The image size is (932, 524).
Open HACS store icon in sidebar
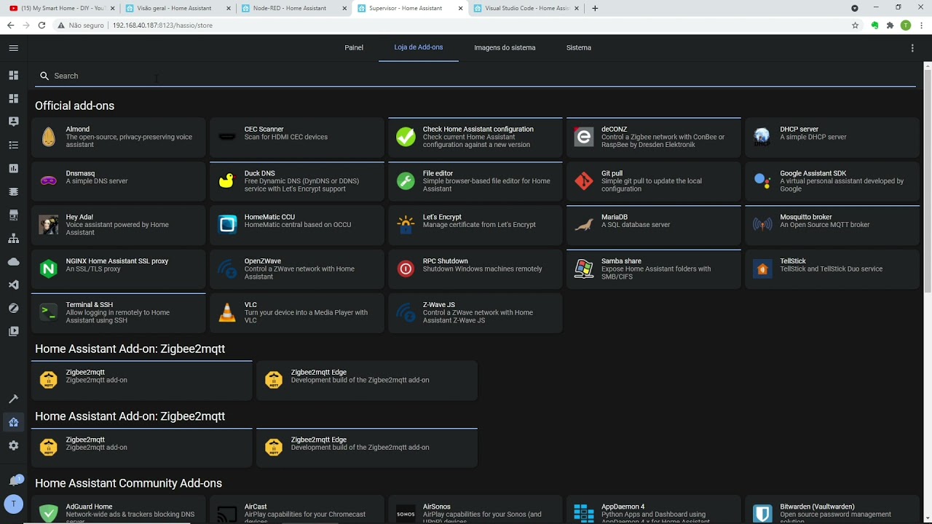click(13, 215)
